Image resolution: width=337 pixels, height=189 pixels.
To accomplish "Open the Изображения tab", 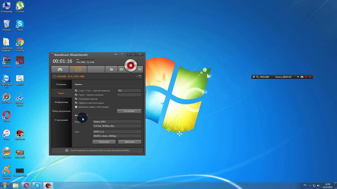I will pyautogui.click(x=61, y=102).
